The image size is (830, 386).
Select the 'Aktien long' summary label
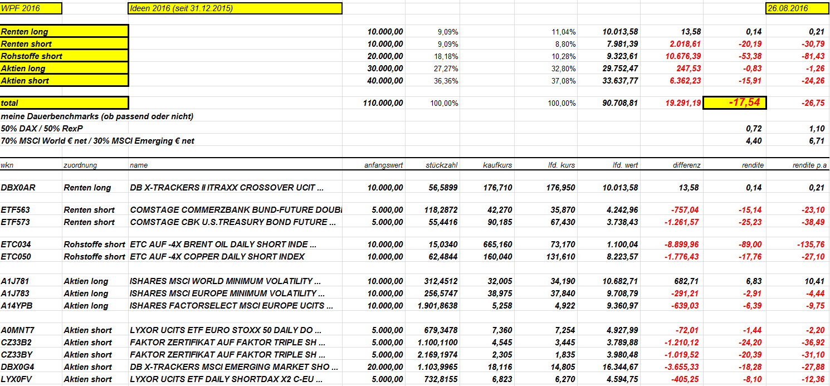[x=64, y=69]
